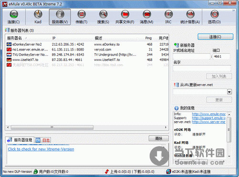Open the Info emule-mods link
Image resolution: width=239 pixels, height=177 pixels.
pyautogui.click(x=209, y=114)
